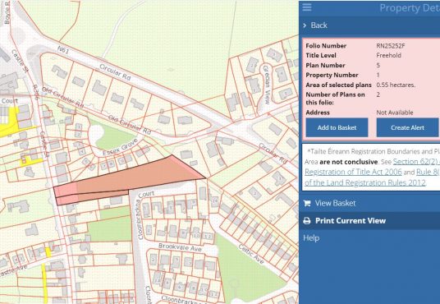Click the Title Level field label
Image resolution: width=440 pixels, height=304 pixels.
pos(321,55)
